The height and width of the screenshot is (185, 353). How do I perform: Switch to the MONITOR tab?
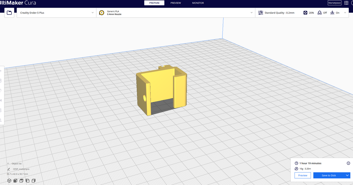tap(198, 3)
